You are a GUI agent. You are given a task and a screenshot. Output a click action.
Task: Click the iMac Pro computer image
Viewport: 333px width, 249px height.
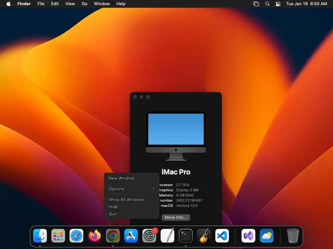176,136
